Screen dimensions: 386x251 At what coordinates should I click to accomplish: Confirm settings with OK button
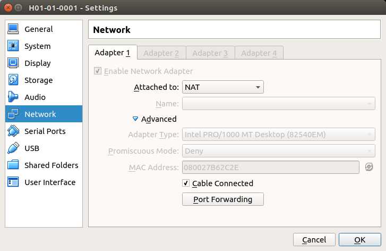click(359, 240)
